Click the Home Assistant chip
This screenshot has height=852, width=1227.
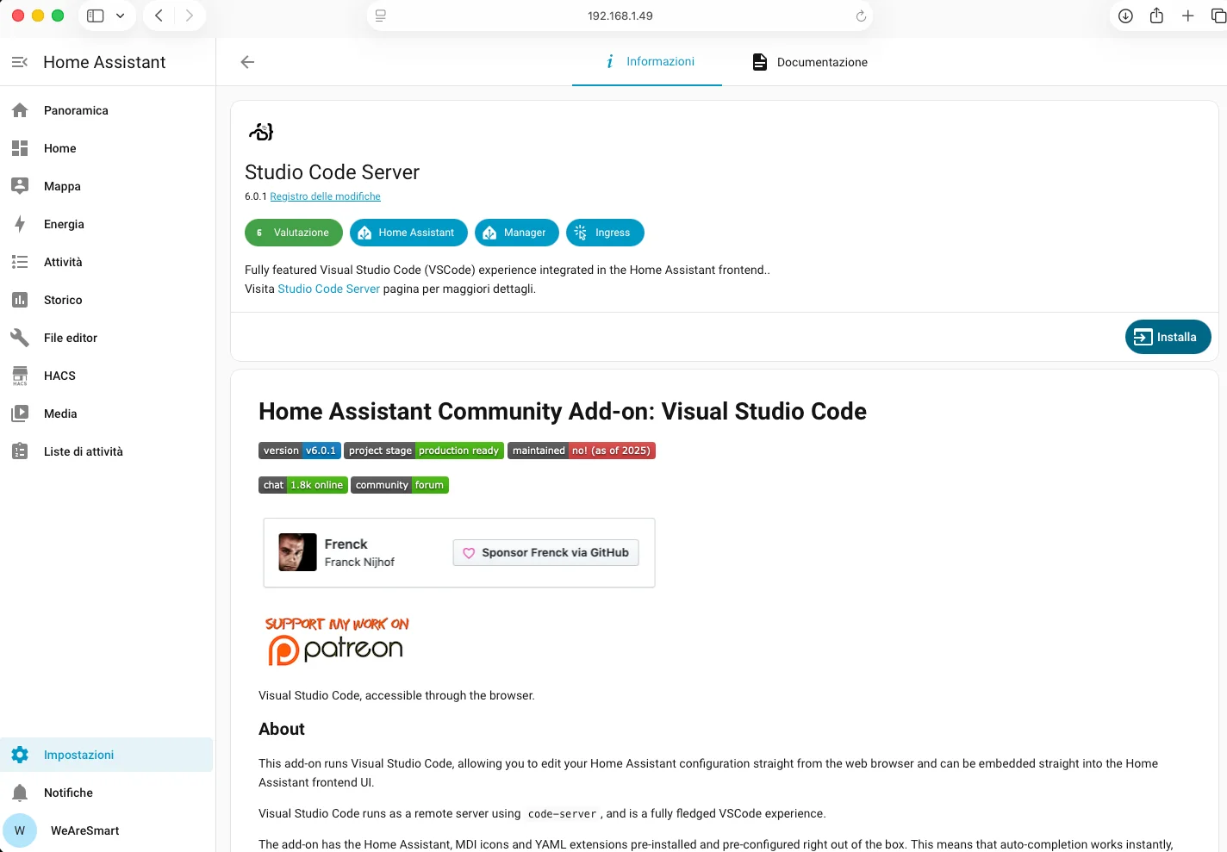[408, 233]
